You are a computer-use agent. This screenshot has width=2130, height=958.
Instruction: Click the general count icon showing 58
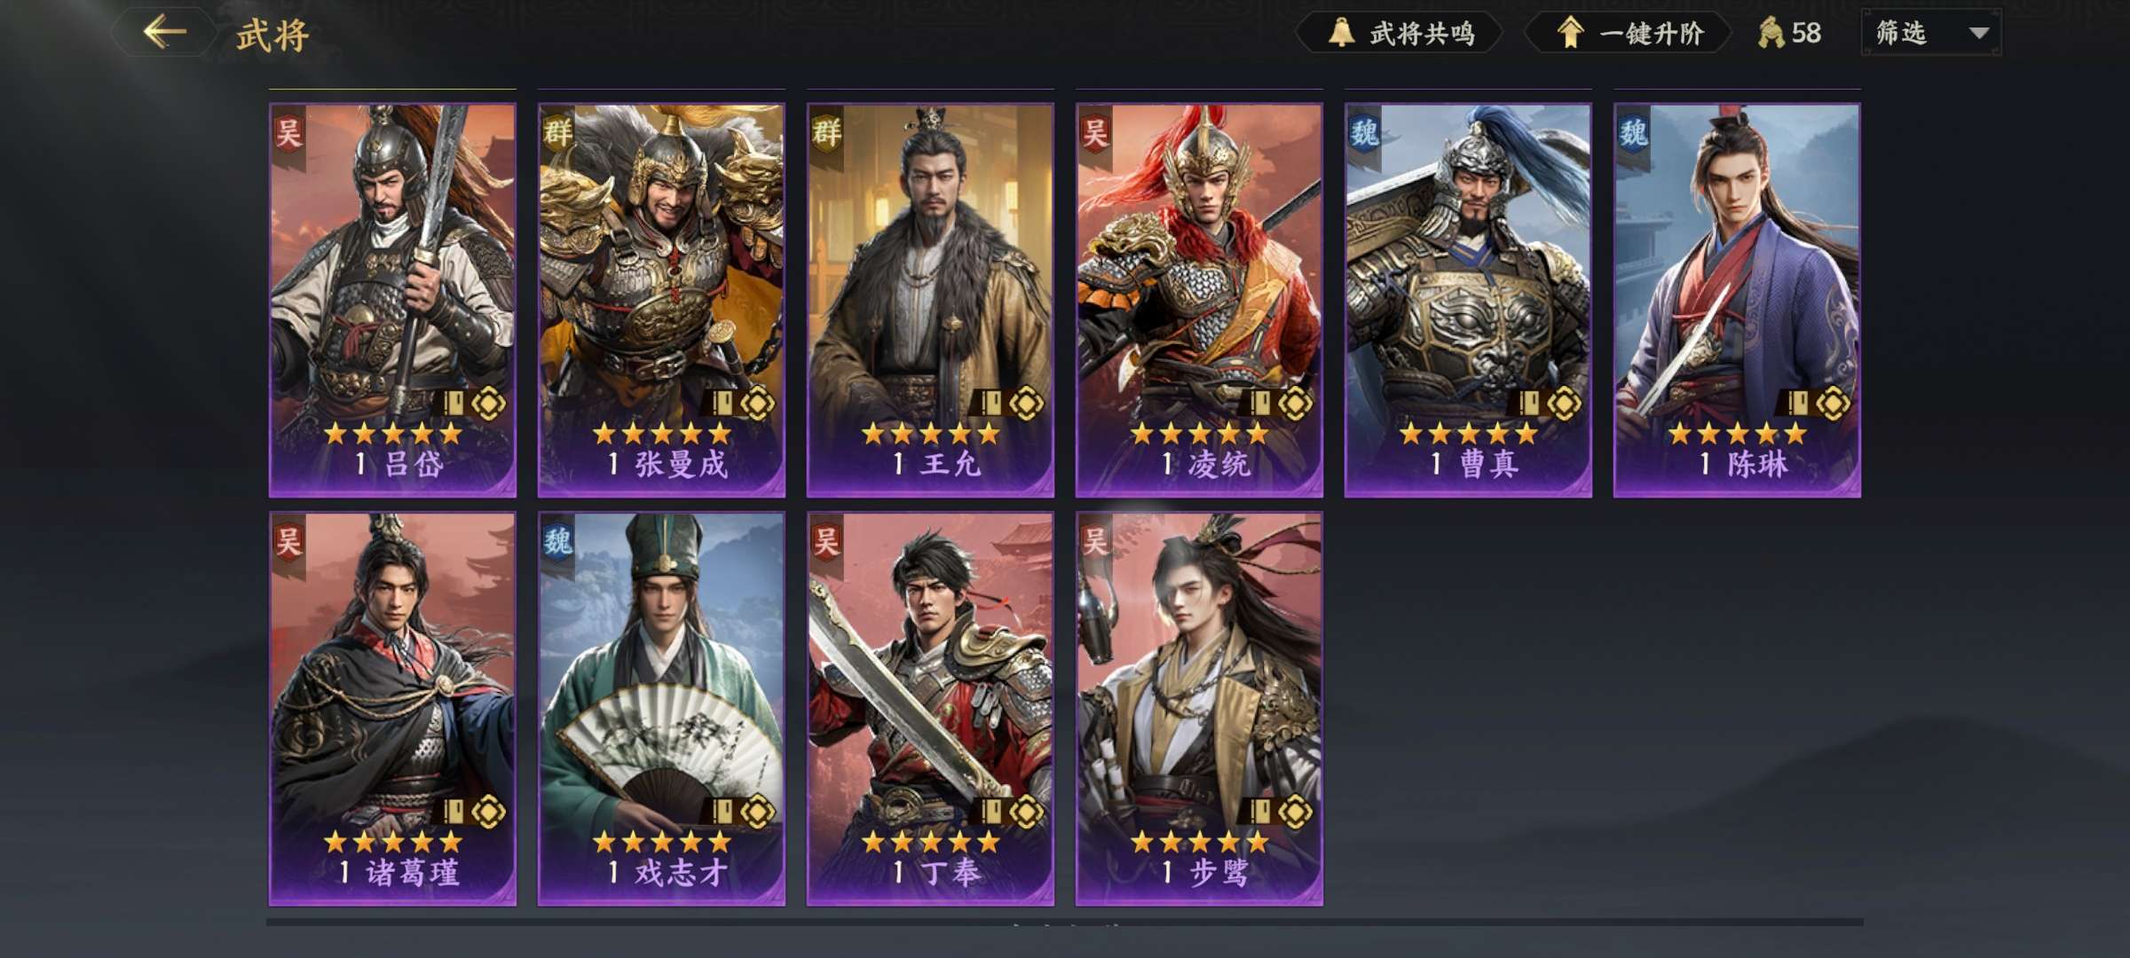(x=1771, y=34)
